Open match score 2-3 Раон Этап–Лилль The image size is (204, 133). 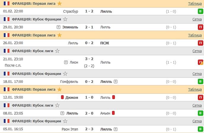pyautogui.click(x=90, y=129)
